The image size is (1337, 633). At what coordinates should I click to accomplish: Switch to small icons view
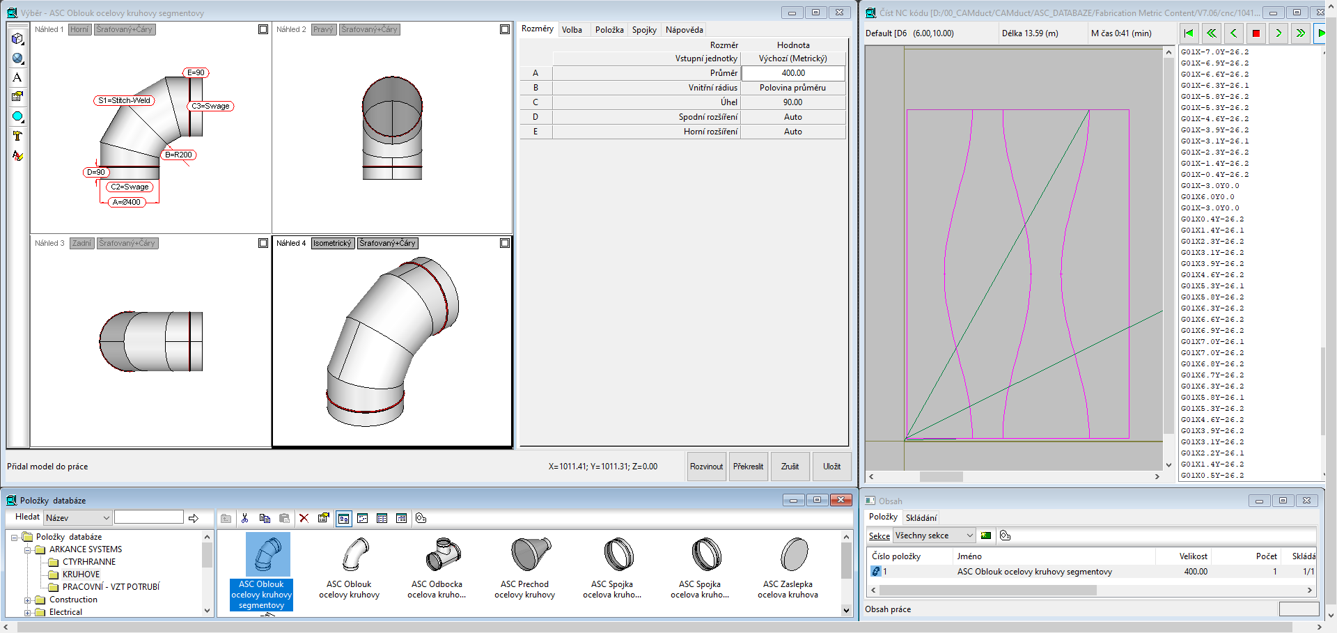pyautogui.click(x=363, y=518)
